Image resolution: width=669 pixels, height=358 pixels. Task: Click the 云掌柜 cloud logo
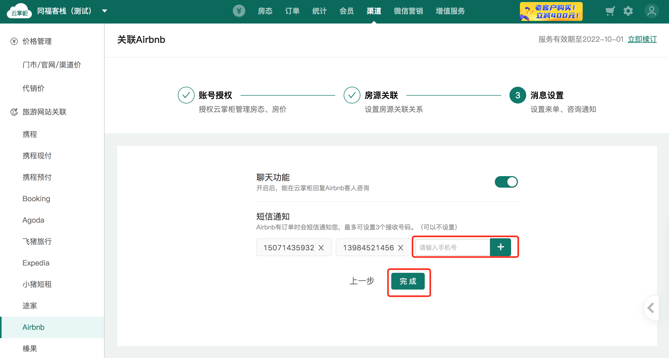(x=19, y=11)
